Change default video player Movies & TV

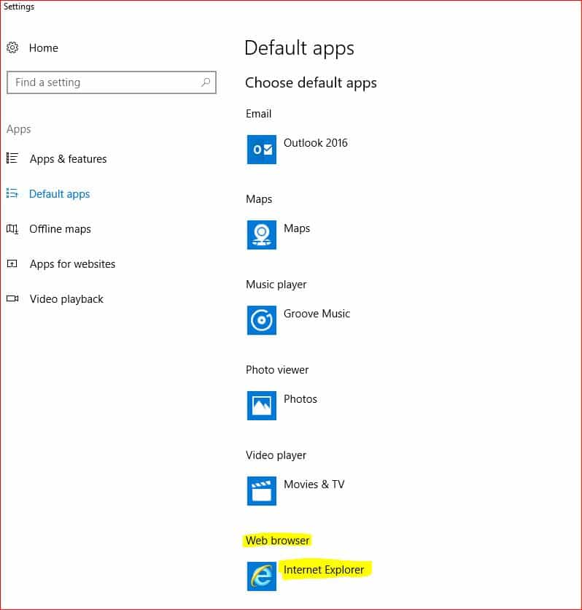314,484
